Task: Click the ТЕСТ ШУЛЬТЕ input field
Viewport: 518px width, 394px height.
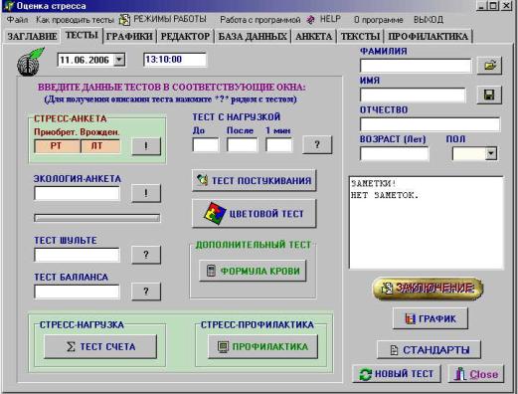Action: 77,255
